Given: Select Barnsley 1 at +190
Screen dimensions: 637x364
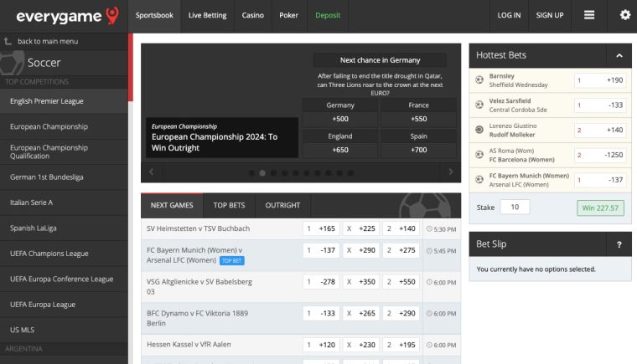Looking at the screenshot, I should click(x=600, y=80).
